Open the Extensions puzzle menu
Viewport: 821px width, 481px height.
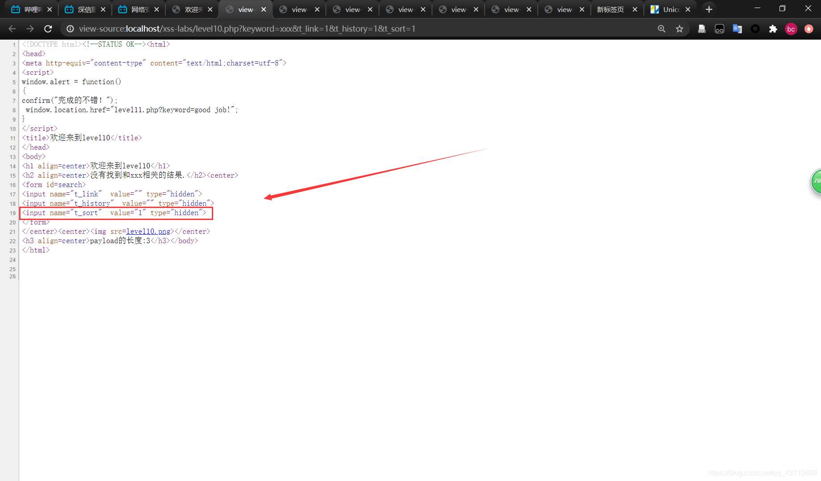(x=773, y=29)
